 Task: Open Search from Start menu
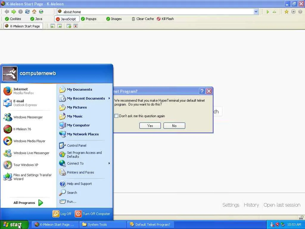[x=85, y=193]
